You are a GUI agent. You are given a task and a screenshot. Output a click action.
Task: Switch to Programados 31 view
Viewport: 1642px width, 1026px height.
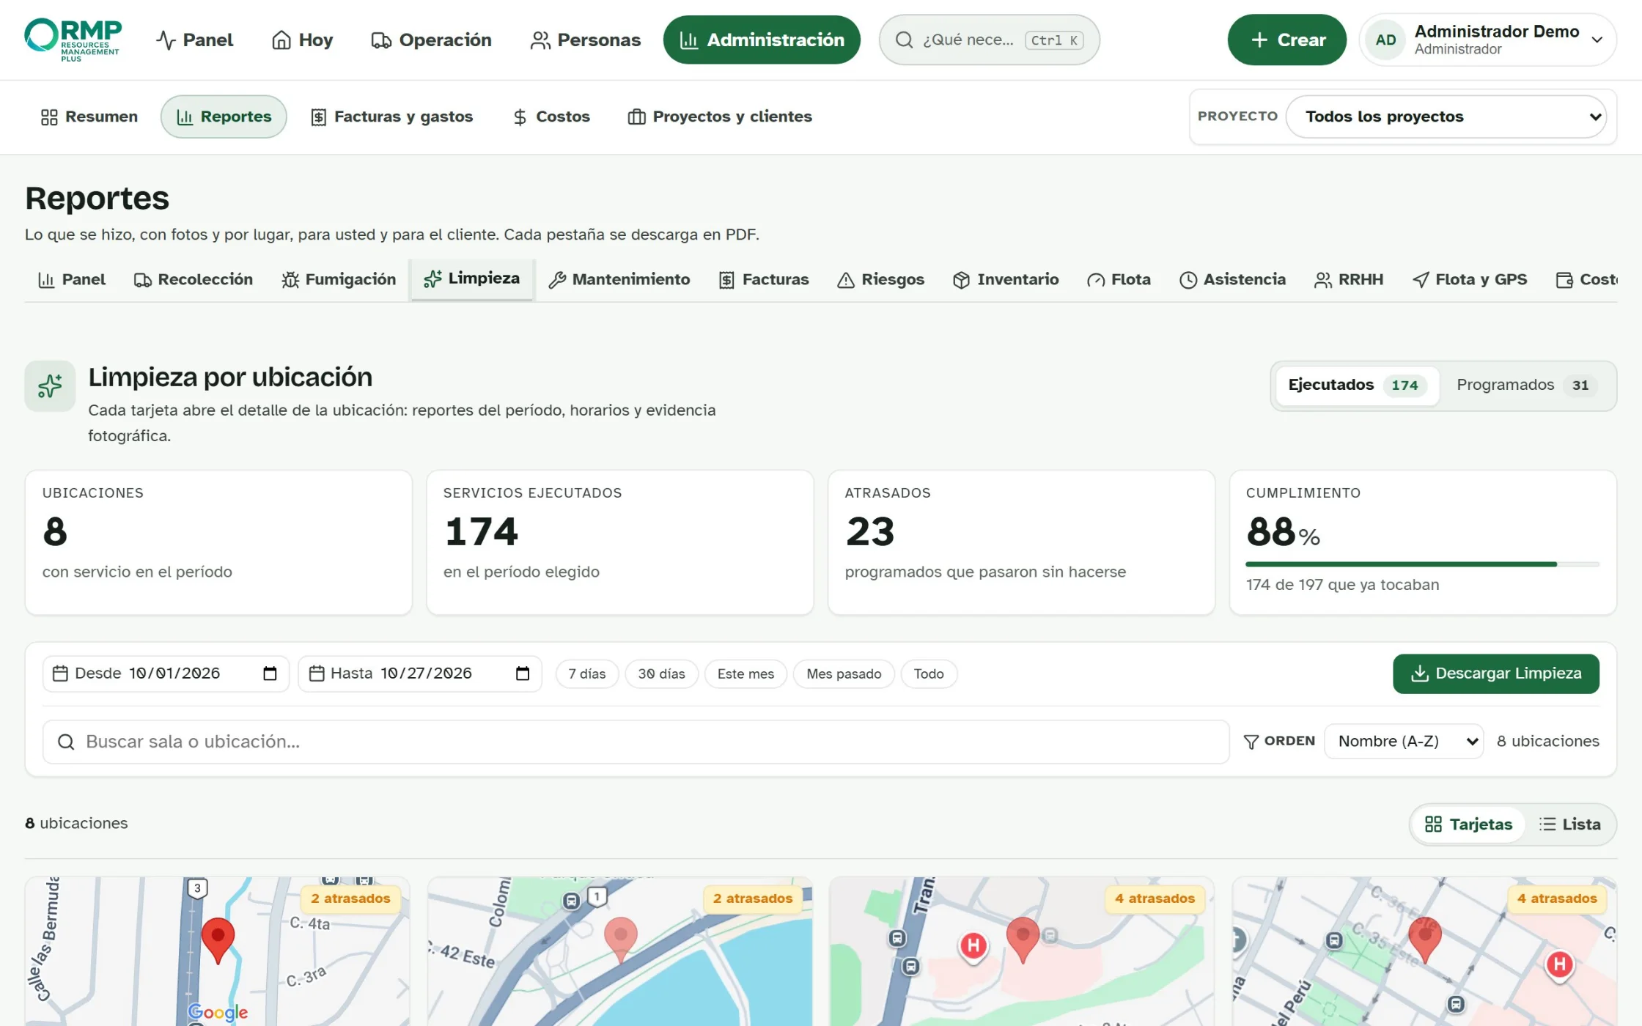click(x=1526, y=385)
